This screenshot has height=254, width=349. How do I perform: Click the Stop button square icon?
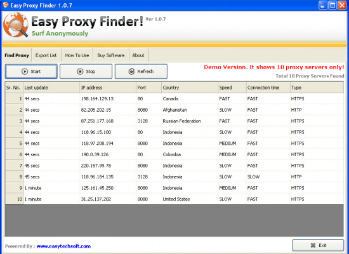[80, 72]
